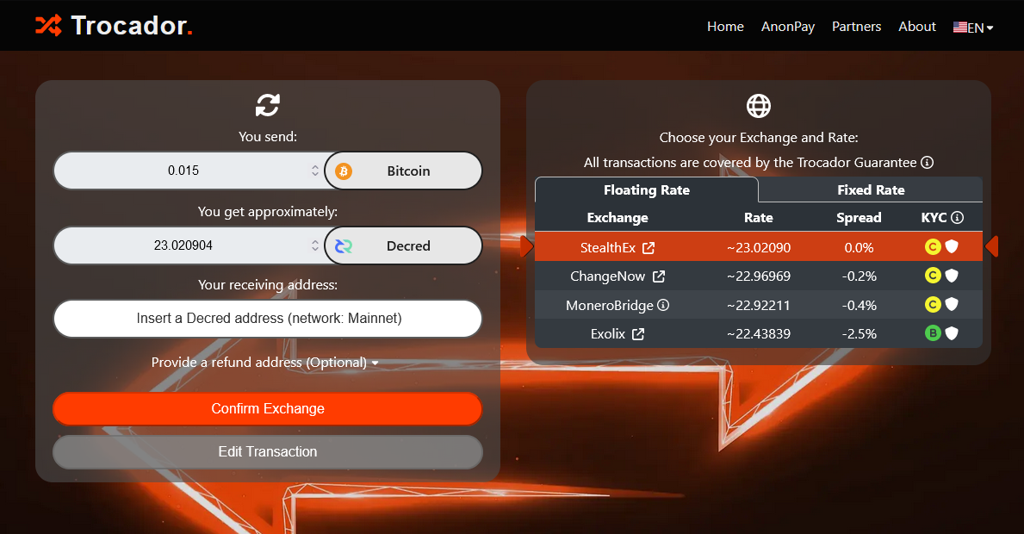1024x534 pixels.
Task: Click MoneroBridge KYC rating C badge
Action: click(934, 304)
